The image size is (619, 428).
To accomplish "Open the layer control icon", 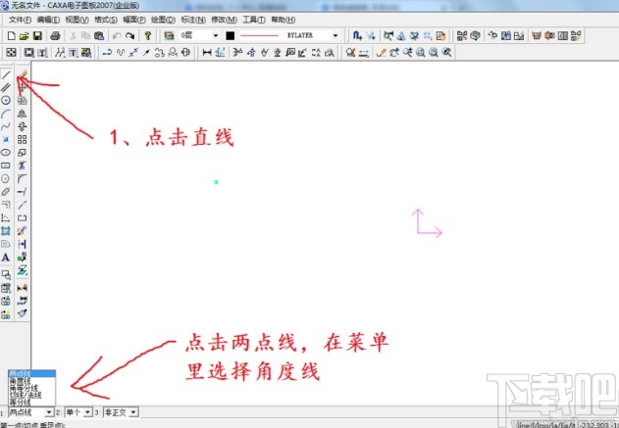I will pyautogui.click(x=169, y=36).
